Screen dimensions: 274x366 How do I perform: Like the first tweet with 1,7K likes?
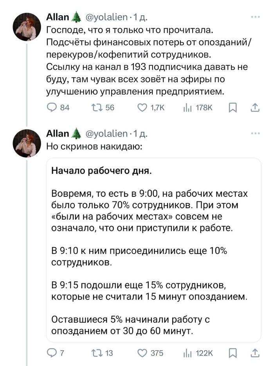142,107
